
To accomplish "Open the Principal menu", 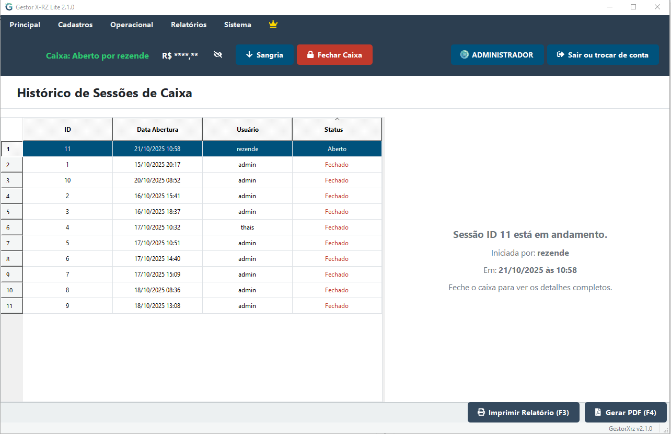I will [x=25, y=25].
